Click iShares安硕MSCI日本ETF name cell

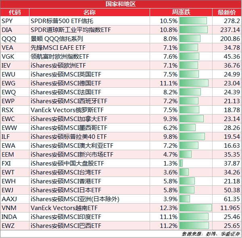pyautogui.click(x=90, y=190)
